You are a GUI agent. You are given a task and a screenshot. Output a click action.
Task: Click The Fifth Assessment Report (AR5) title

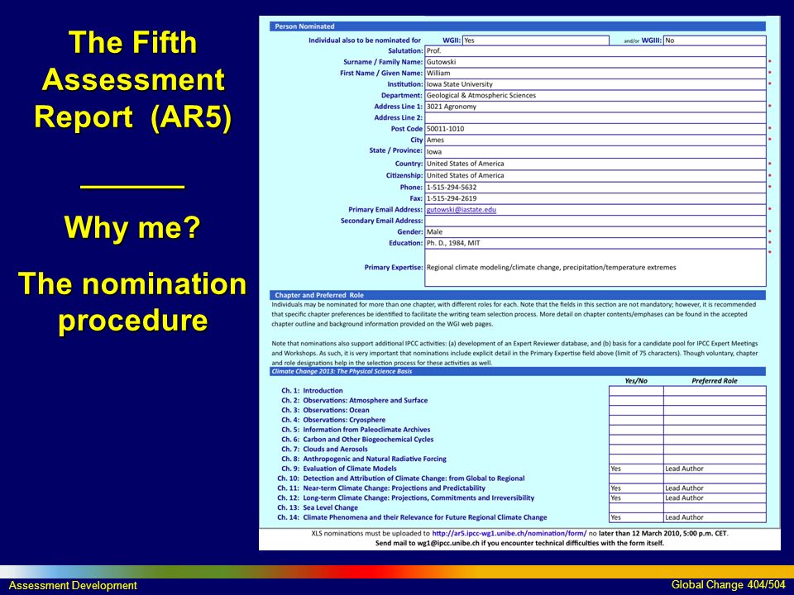click(132, 80)
